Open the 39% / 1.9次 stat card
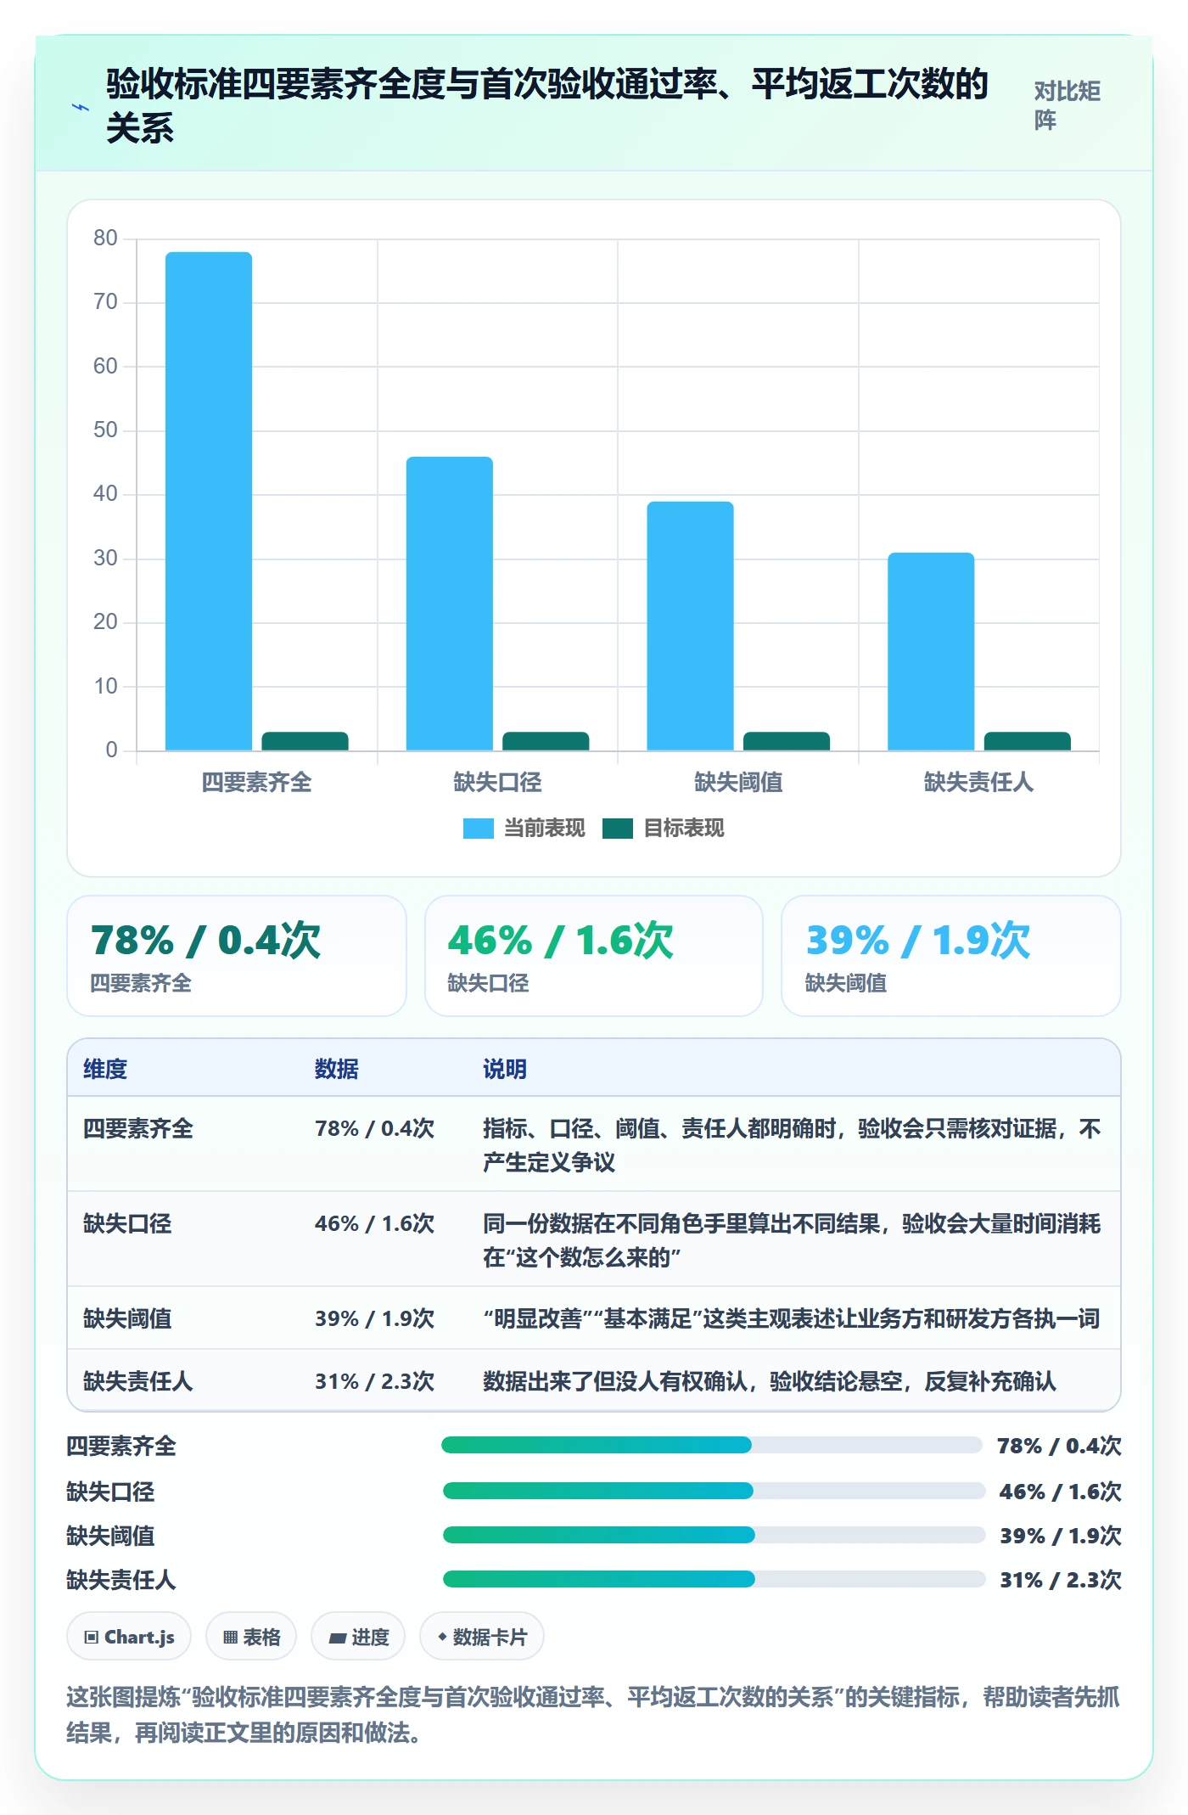This screenshot has width=1188, height=1815. 951,956
